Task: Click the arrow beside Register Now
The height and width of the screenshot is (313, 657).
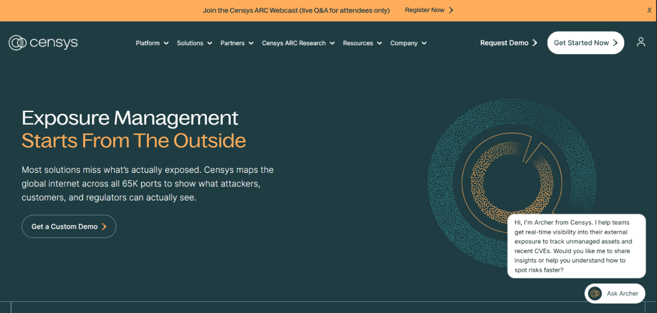Action: pos(451,10)
